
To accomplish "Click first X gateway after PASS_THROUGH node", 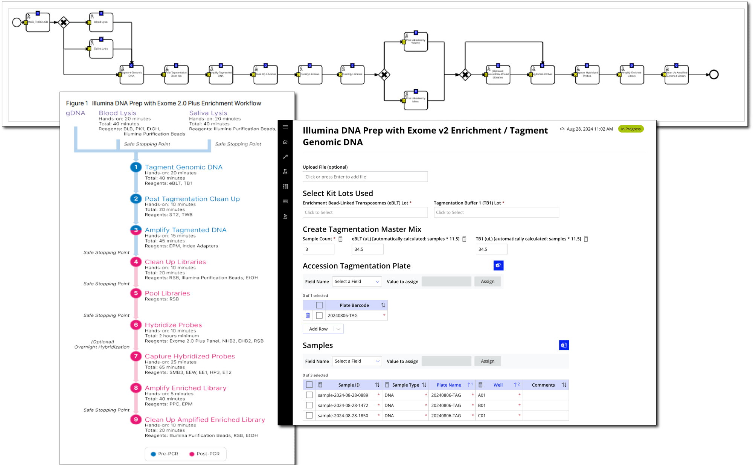I will (64, 22).
